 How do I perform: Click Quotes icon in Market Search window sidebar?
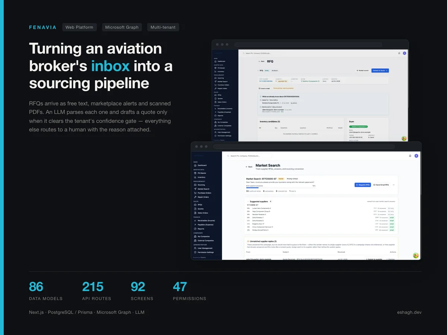point(196,209)
